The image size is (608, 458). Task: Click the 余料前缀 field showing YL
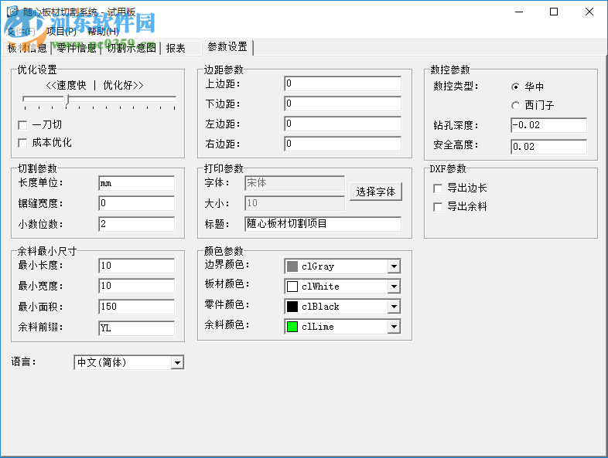(x=136, y=328)
